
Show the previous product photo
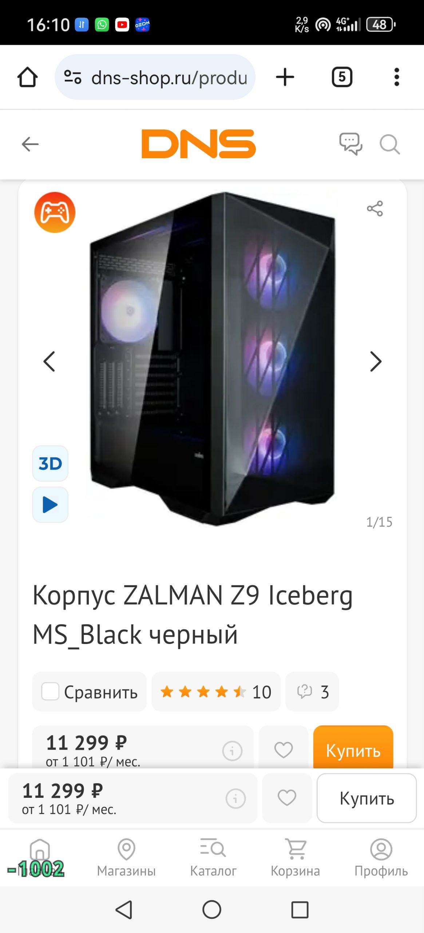pyautogui.click(x=49, y=362)
